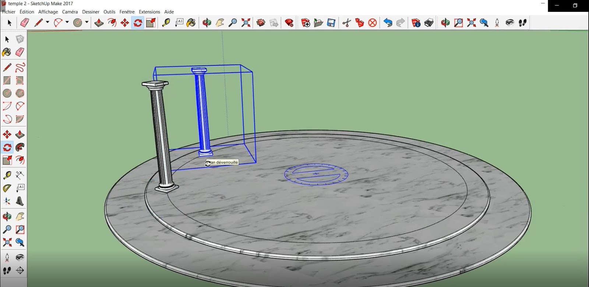Open the Dessiner menu
Screen dimensions: 589x287
pos(91,12)
